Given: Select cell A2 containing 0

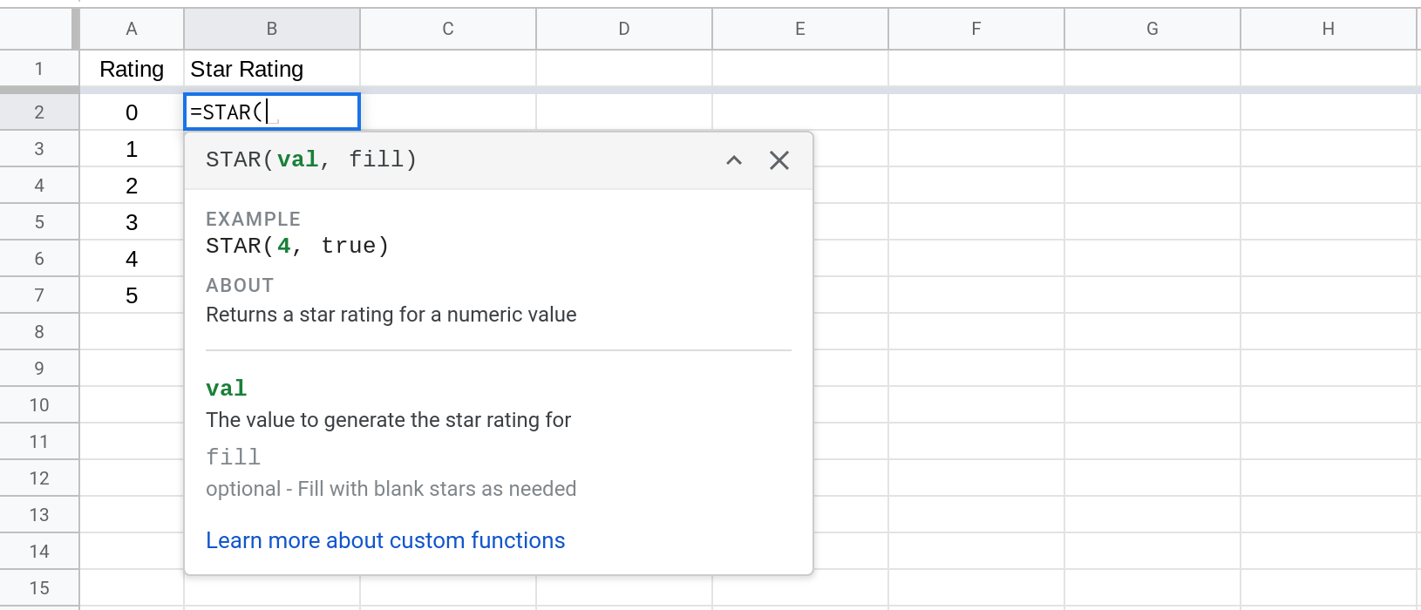Looking at the screenshot, I should pyautogui.click(x=132, y=112).
